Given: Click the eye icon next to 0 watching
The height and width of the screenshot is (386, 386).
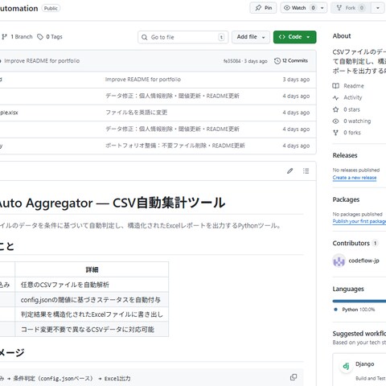Looking at the screenshot, I should 335,121.
